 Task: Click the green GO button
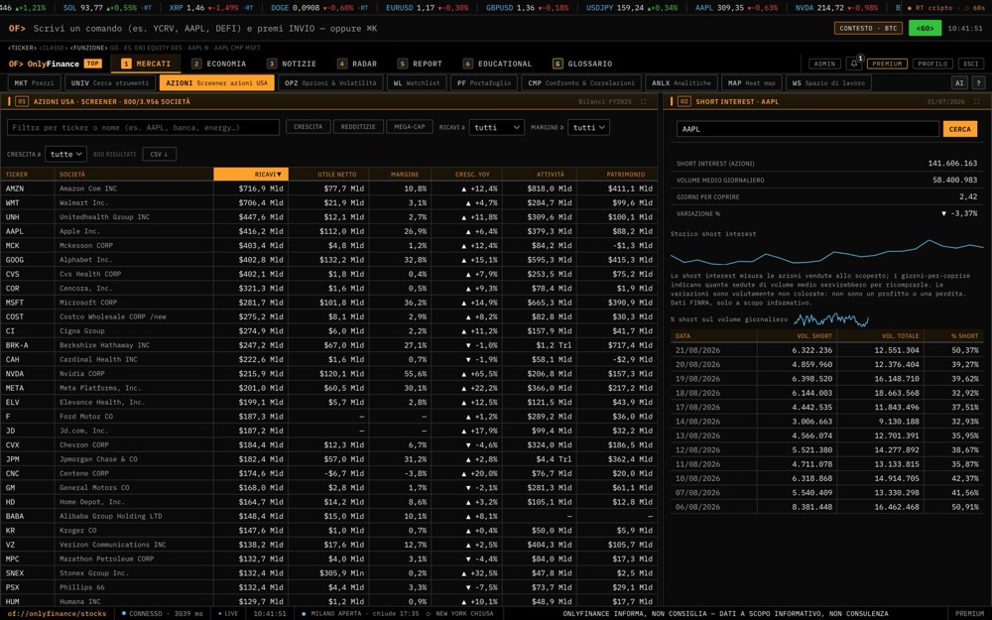(x=925, y=29)
